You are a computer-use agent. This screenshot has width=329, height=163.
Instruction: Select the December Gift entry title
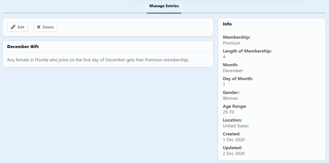click(23, 47)
